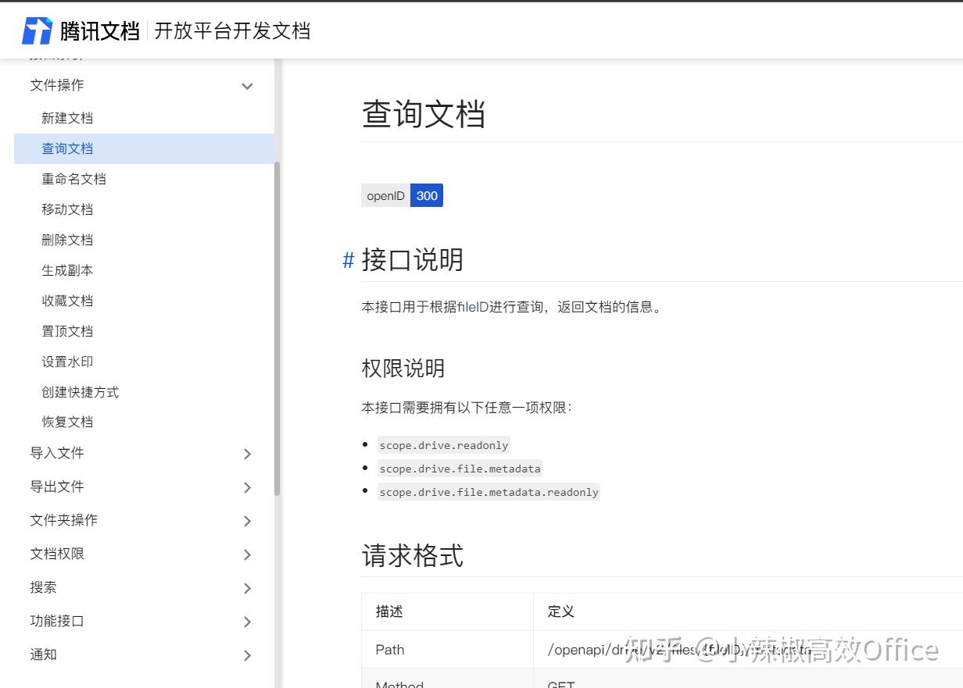The image size is (963, 688).
Task: Click the # anchor icon beside 接口说明
Action: (347, 261)
